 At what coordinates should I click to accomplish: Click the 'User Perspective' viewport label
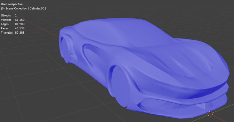click(x=12, y=4)
